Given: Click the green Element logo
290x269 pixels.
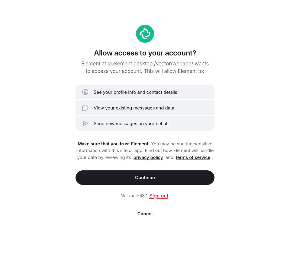Looking at the screenshot, I should click(x=145, y=34).
